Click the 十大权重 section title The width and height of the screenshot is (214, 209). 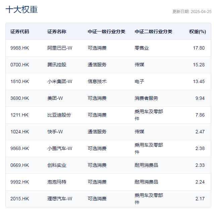tap(22, 10)
